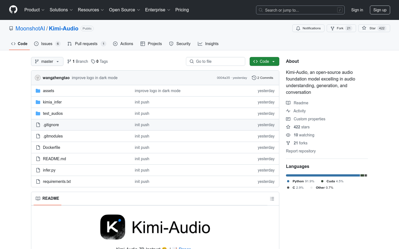The width and height of the screenshot is (399, 249).
Task: Expand the Product menu
Action: 34,10
